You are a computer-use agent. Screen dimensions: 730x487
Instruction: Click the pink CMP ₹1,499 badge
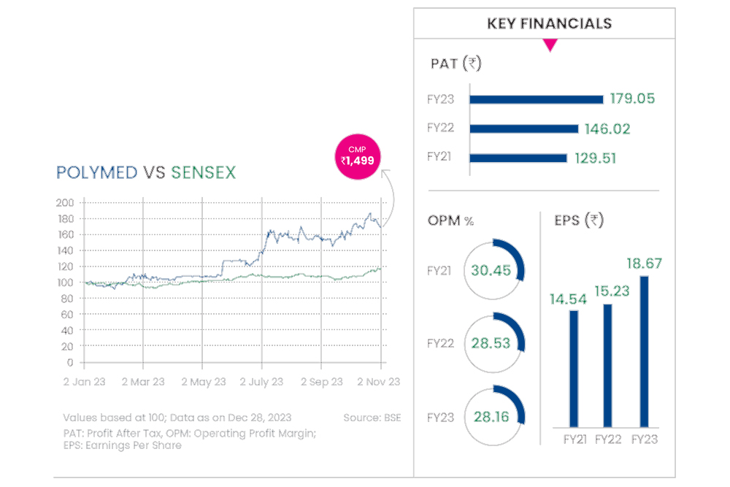358,156
